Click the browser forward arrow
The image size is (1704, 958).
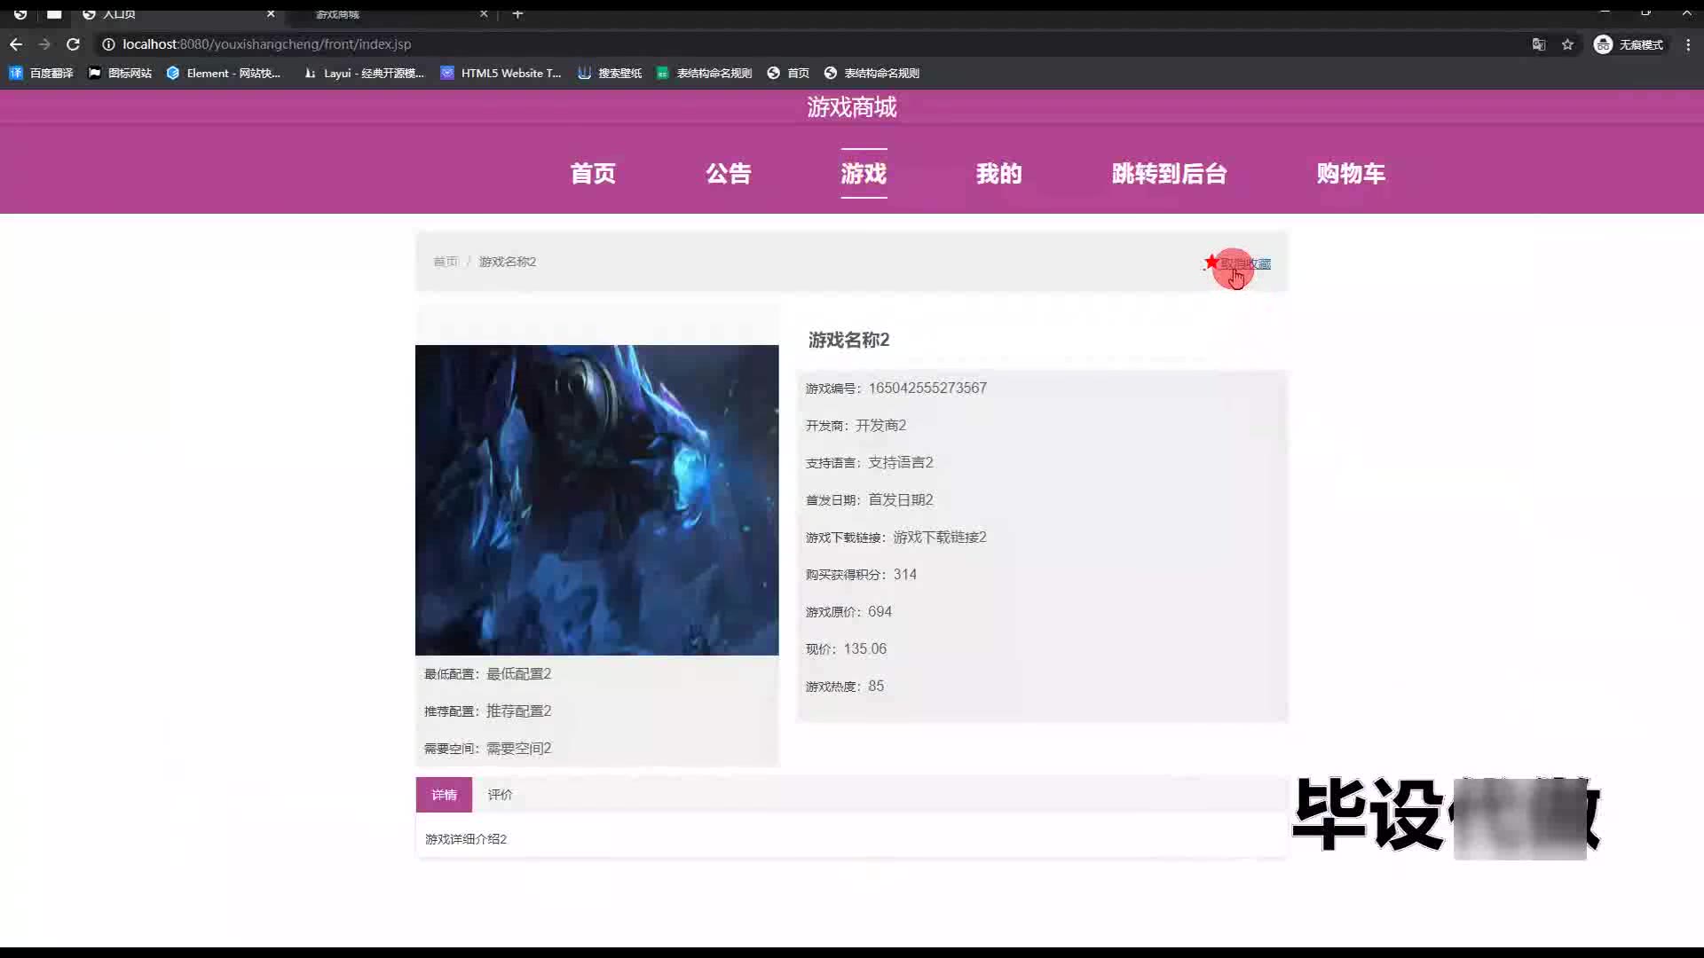(44, 44)
